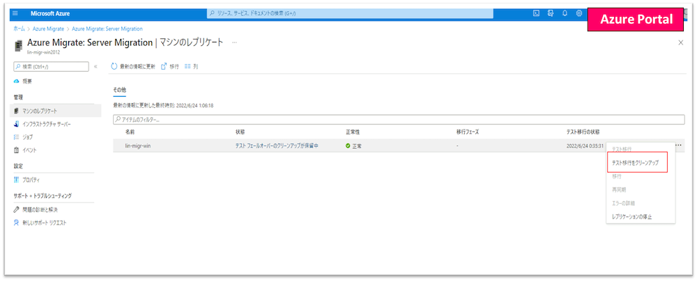Click the 2022/6/24 0:35:31 test migration timestamp
The height and width of the screenshot is (281, 697).
pos(585,145)
